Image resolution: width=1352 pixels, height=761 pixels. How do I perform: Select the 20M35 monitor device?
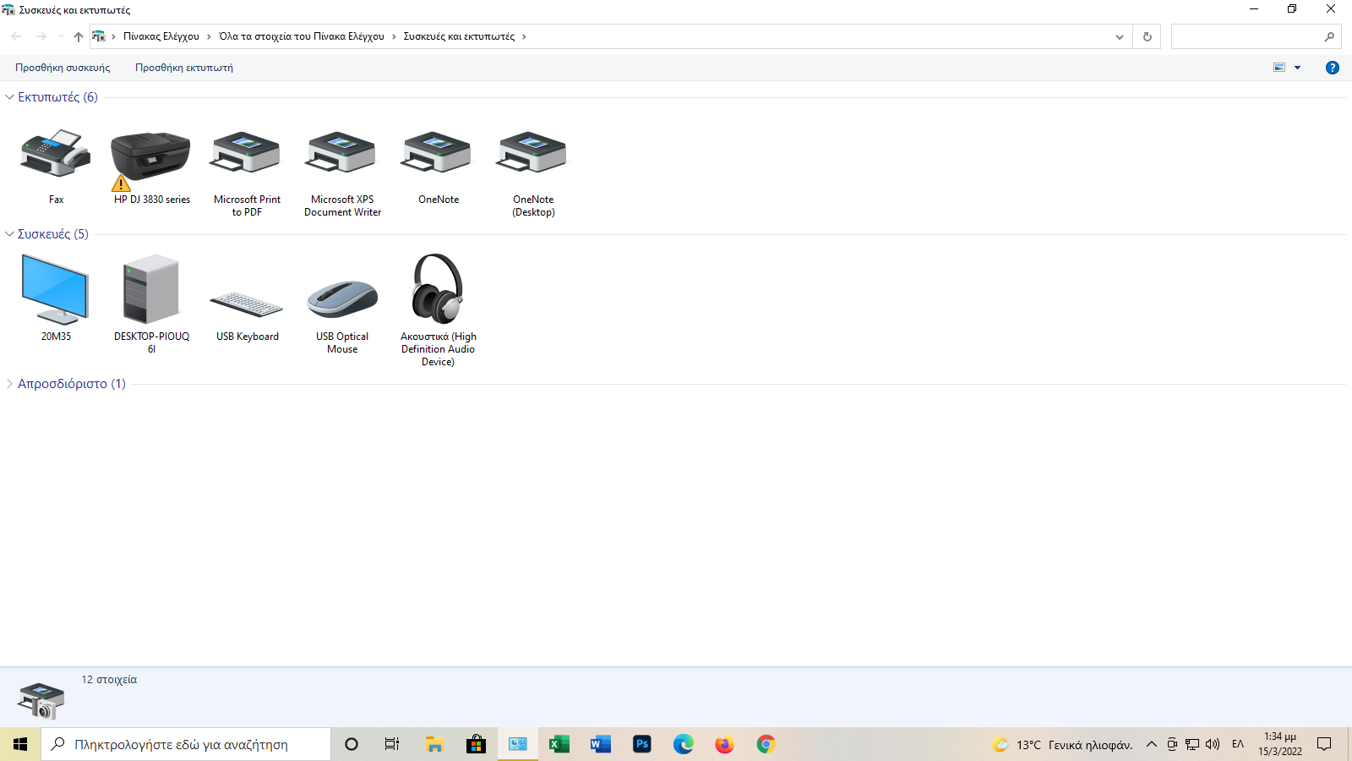[x=55, y=289]
